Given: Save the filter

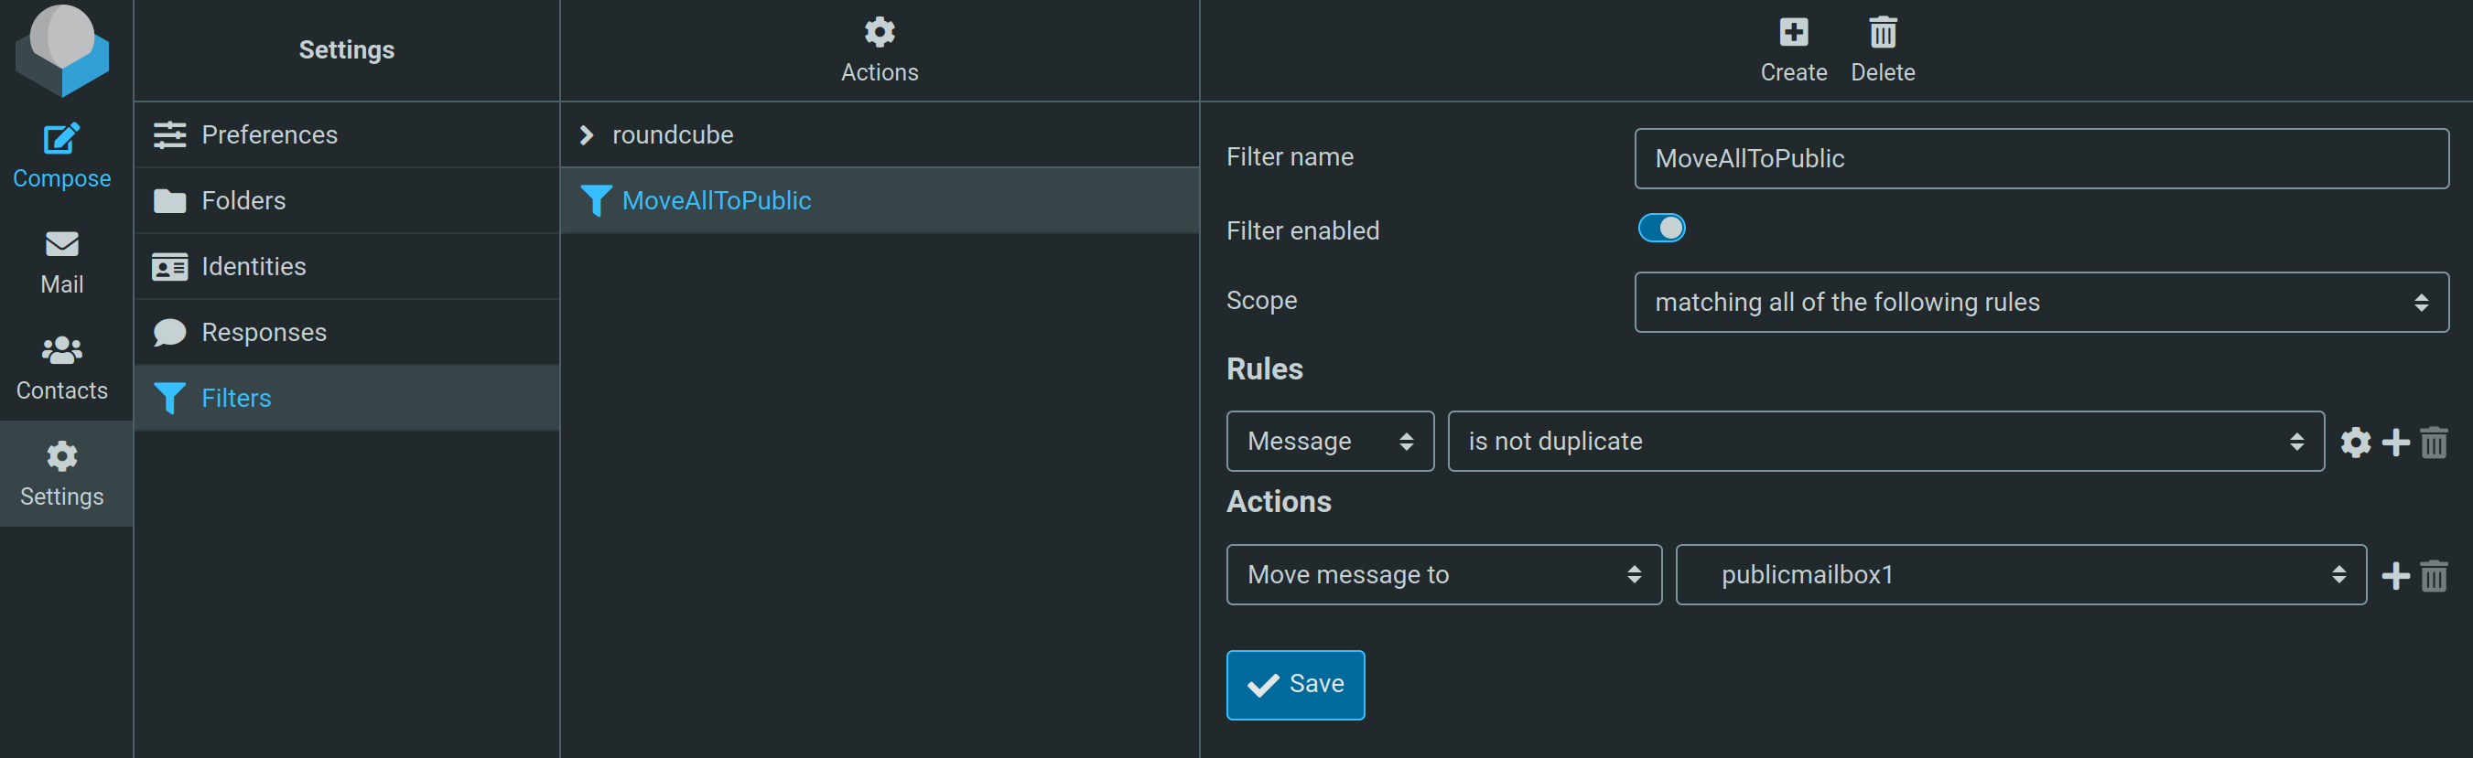Looking at the screenshot, I should pyautogui.click(x=1294, y=684).
